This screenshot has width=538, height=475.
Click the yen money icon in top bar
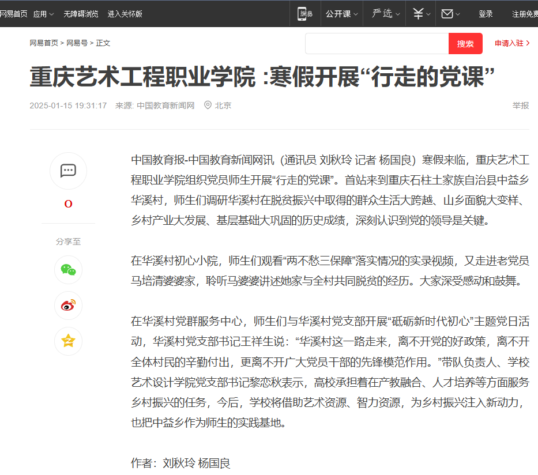click(419, 14)
